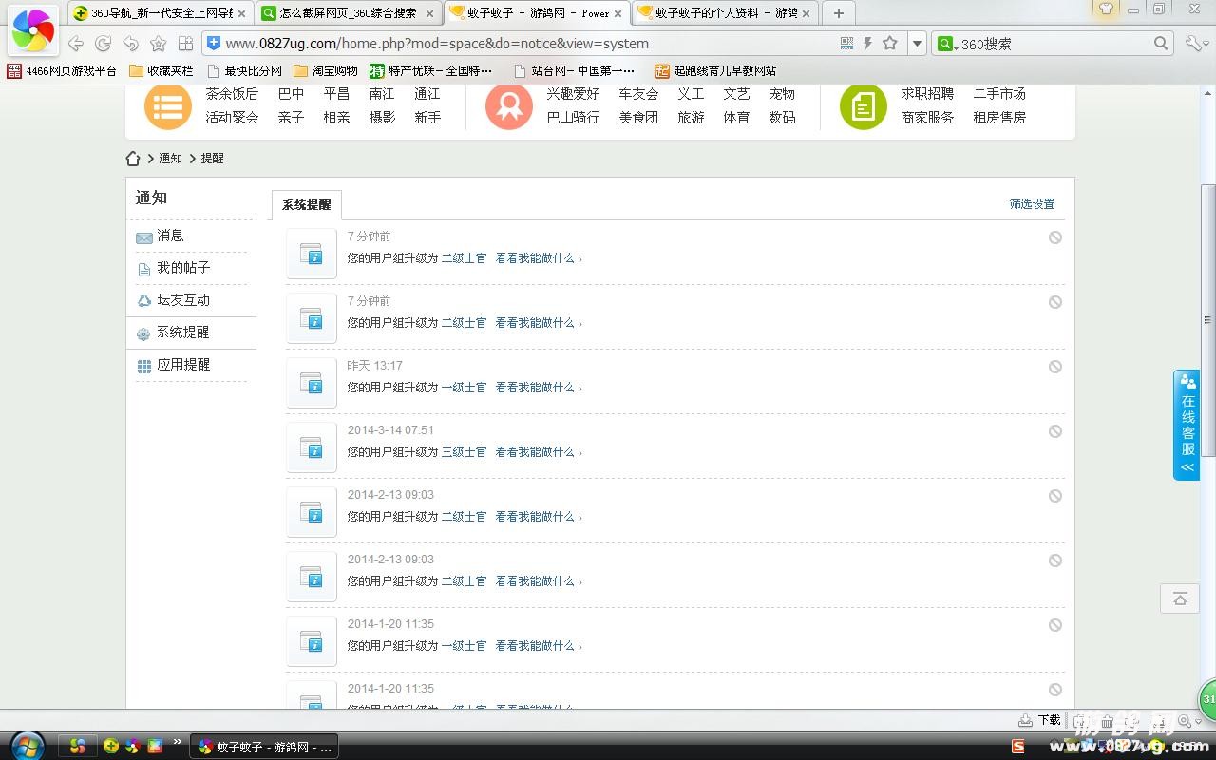Click the bookmark star in the address bar
The image size is (1216, 760).
(x=890, y=43)
